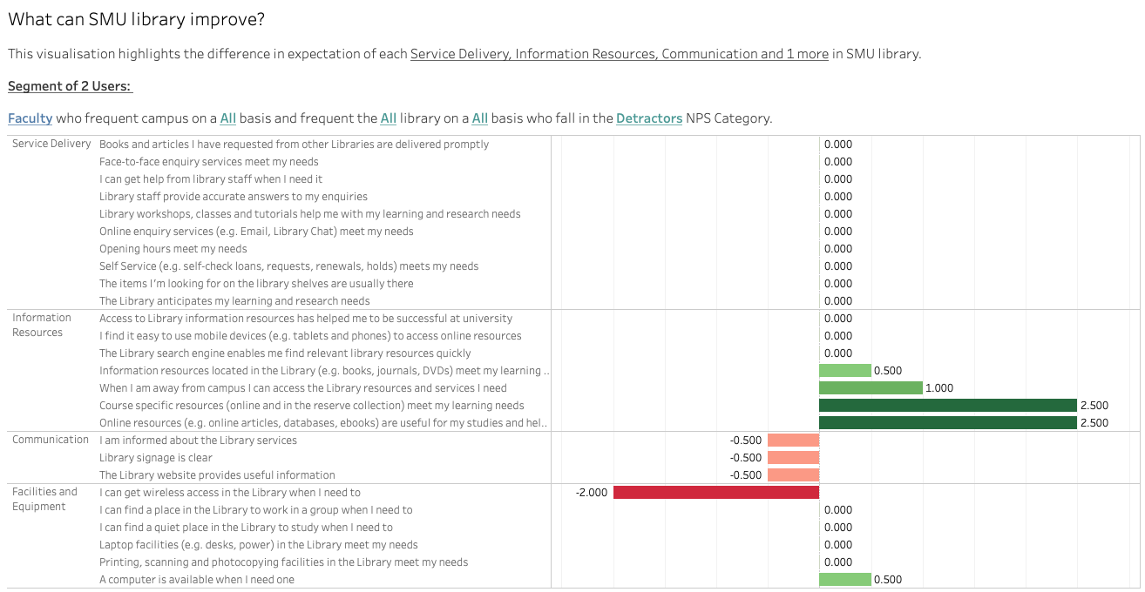The height and width of the screenshot is (592, 1145).
Task: Select 'I am informed about the Library services' label
Action: [198, 441]
